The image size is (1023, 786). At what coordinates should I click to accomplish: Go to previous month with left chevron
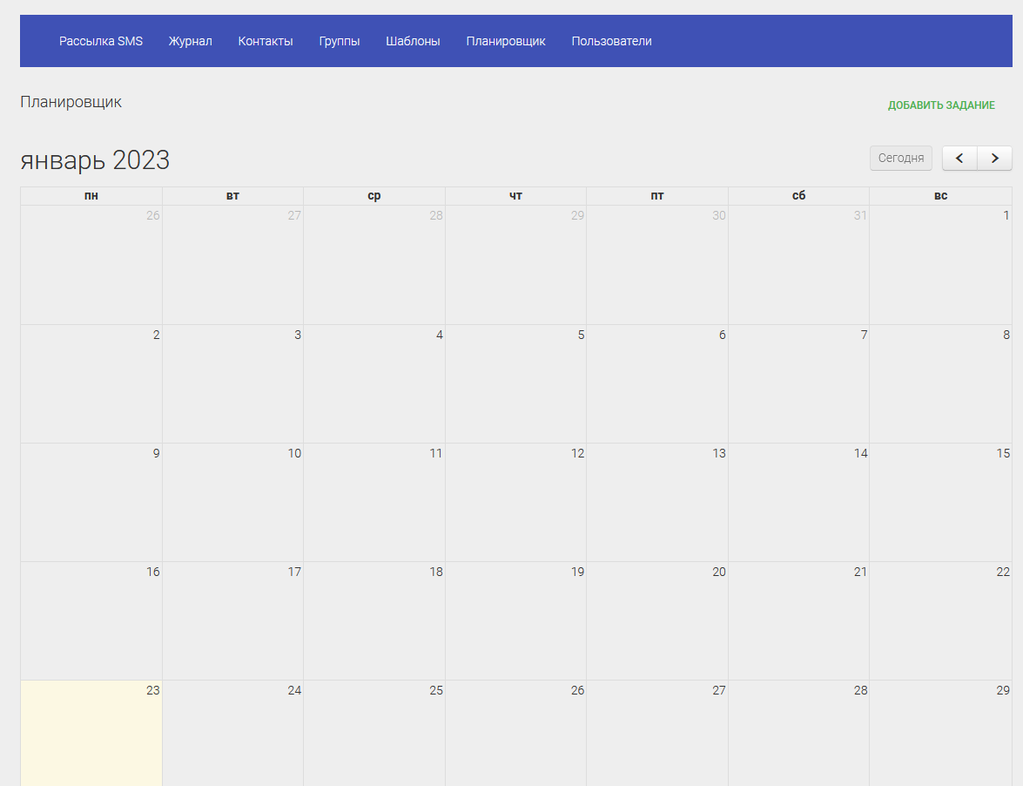[x=959, y=158]
